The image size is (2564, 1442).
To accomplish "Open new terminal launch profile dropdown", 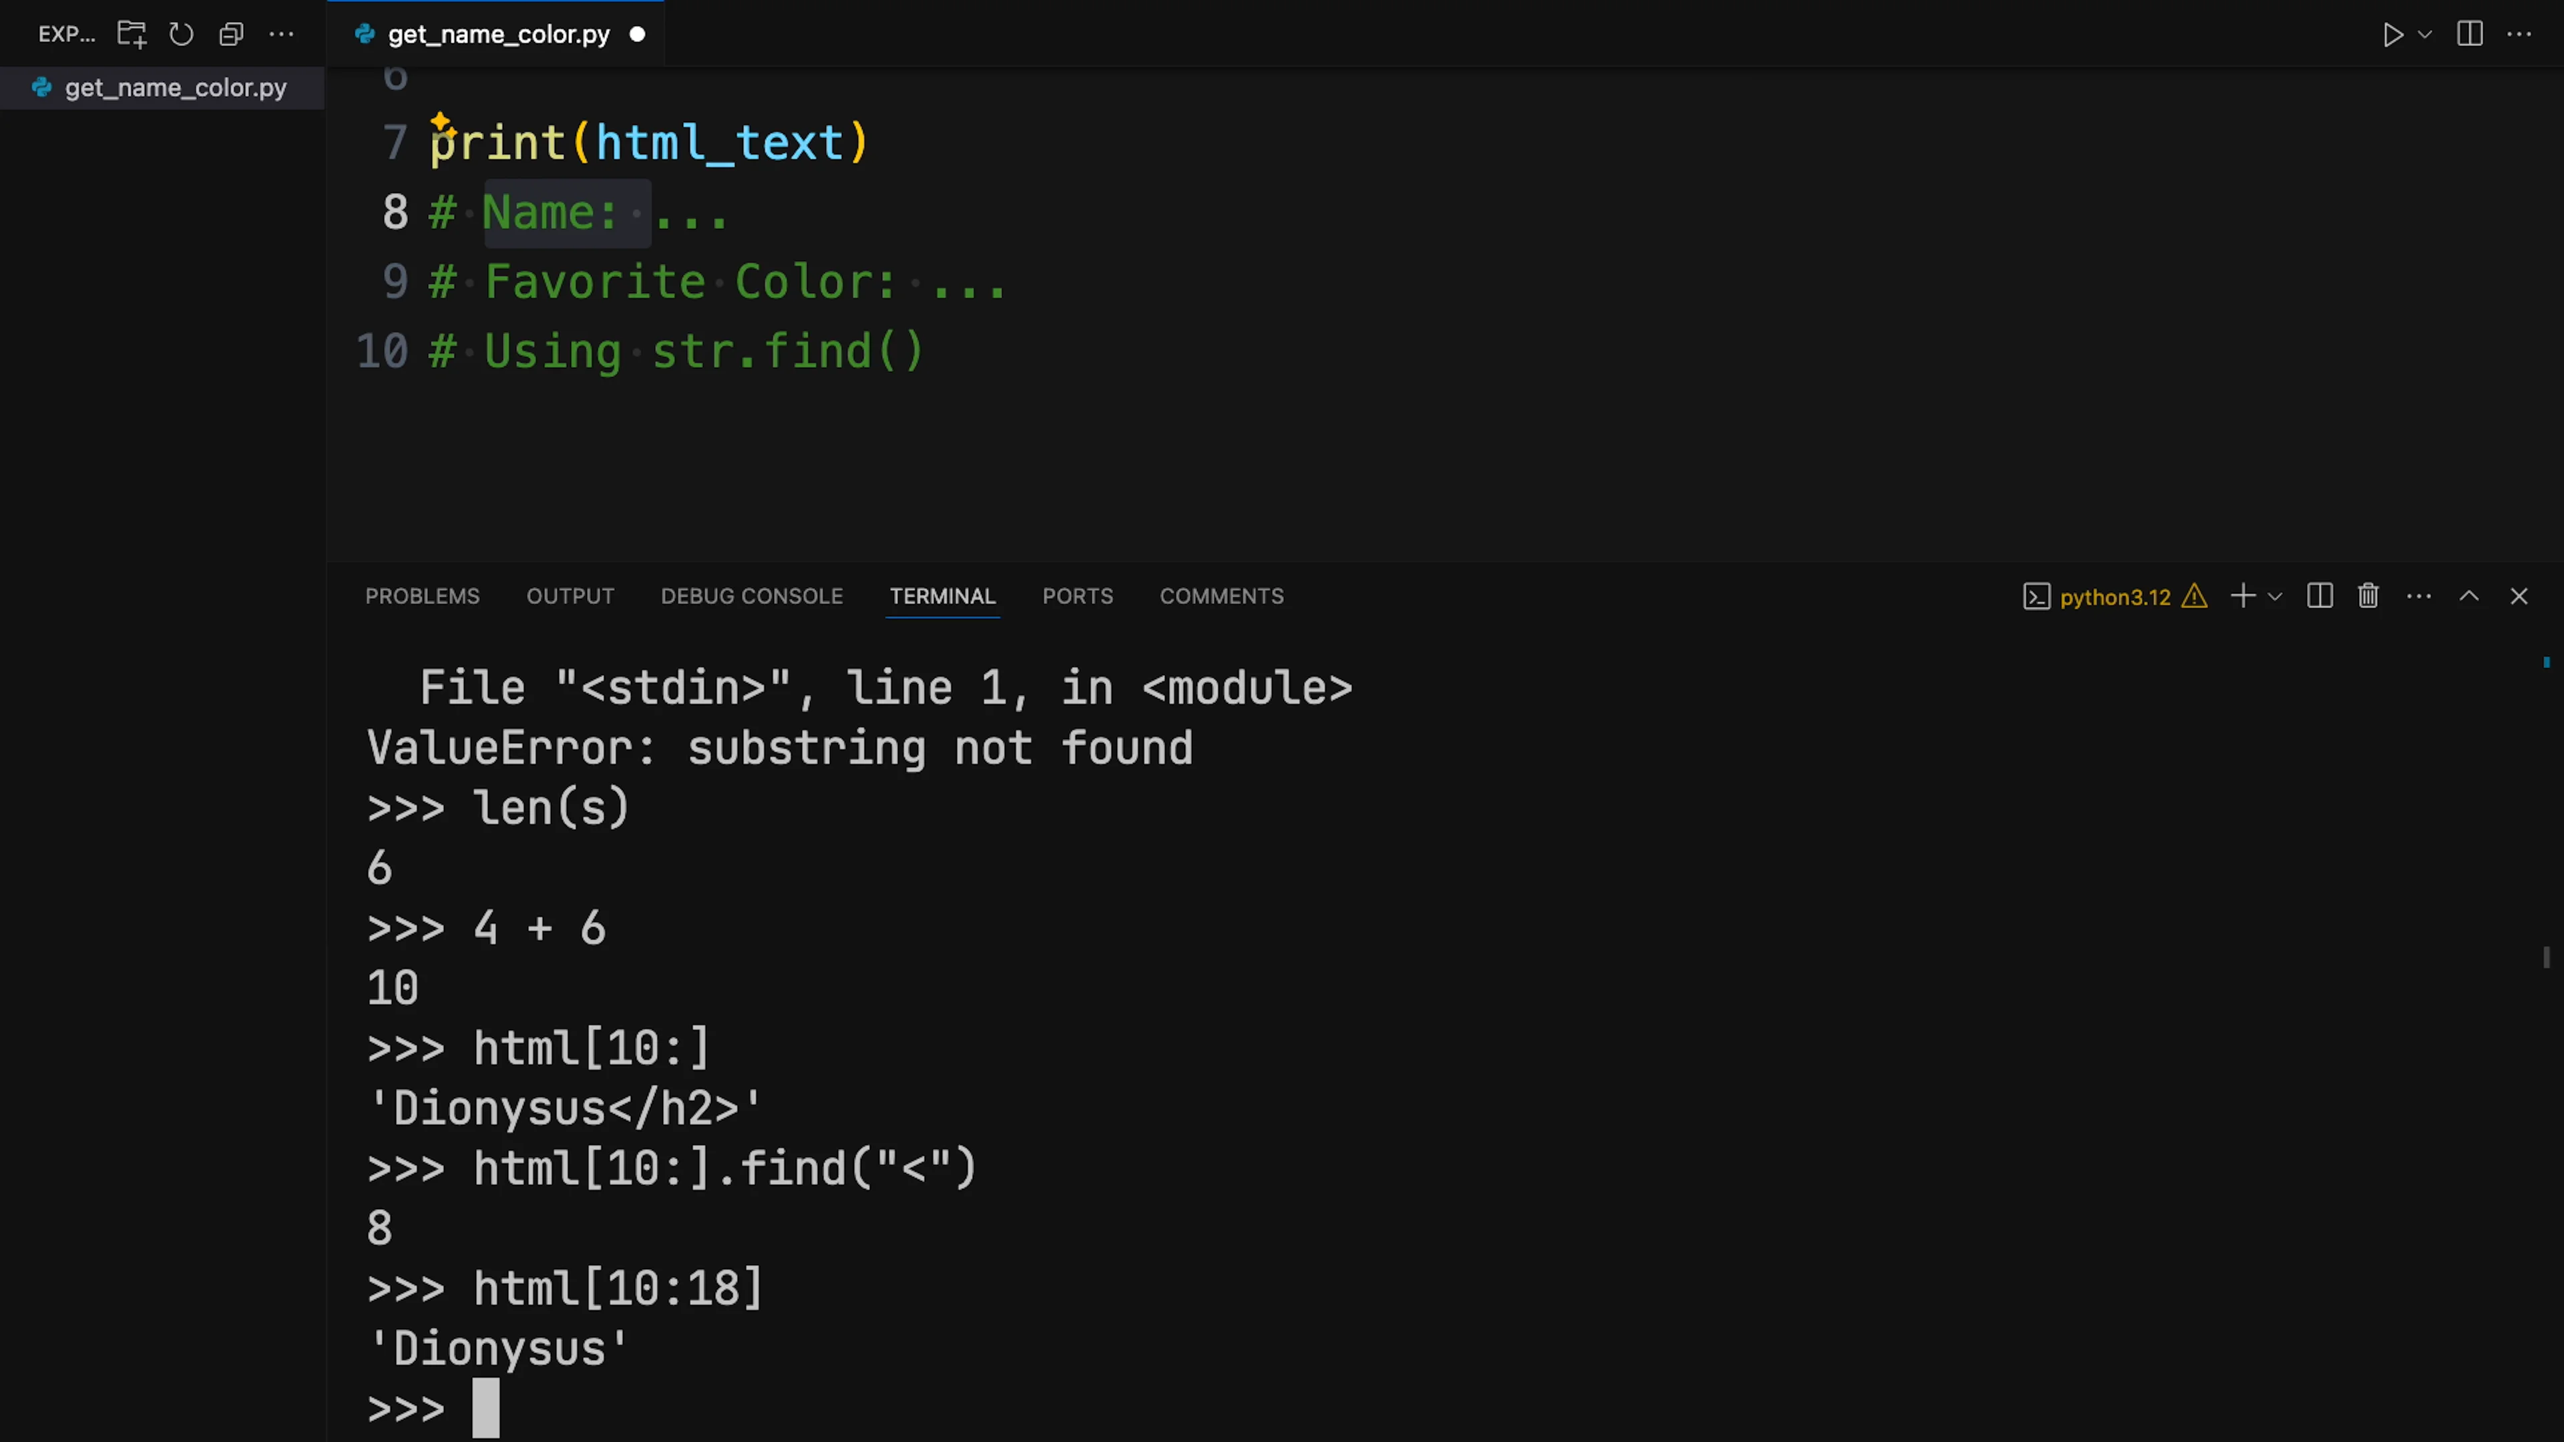I will point(2274,596).
